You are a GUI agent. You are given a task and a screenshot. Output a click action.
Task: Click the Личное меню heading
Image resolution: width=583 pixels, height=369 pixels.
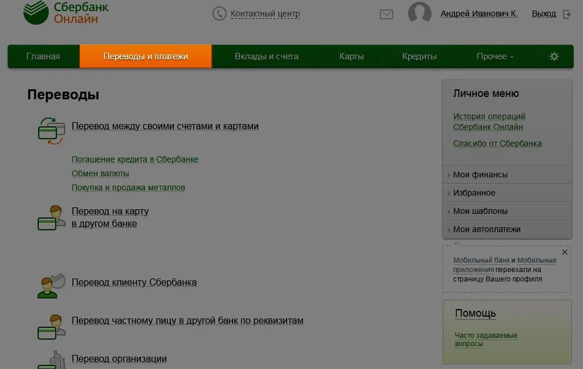pos(486,93)
